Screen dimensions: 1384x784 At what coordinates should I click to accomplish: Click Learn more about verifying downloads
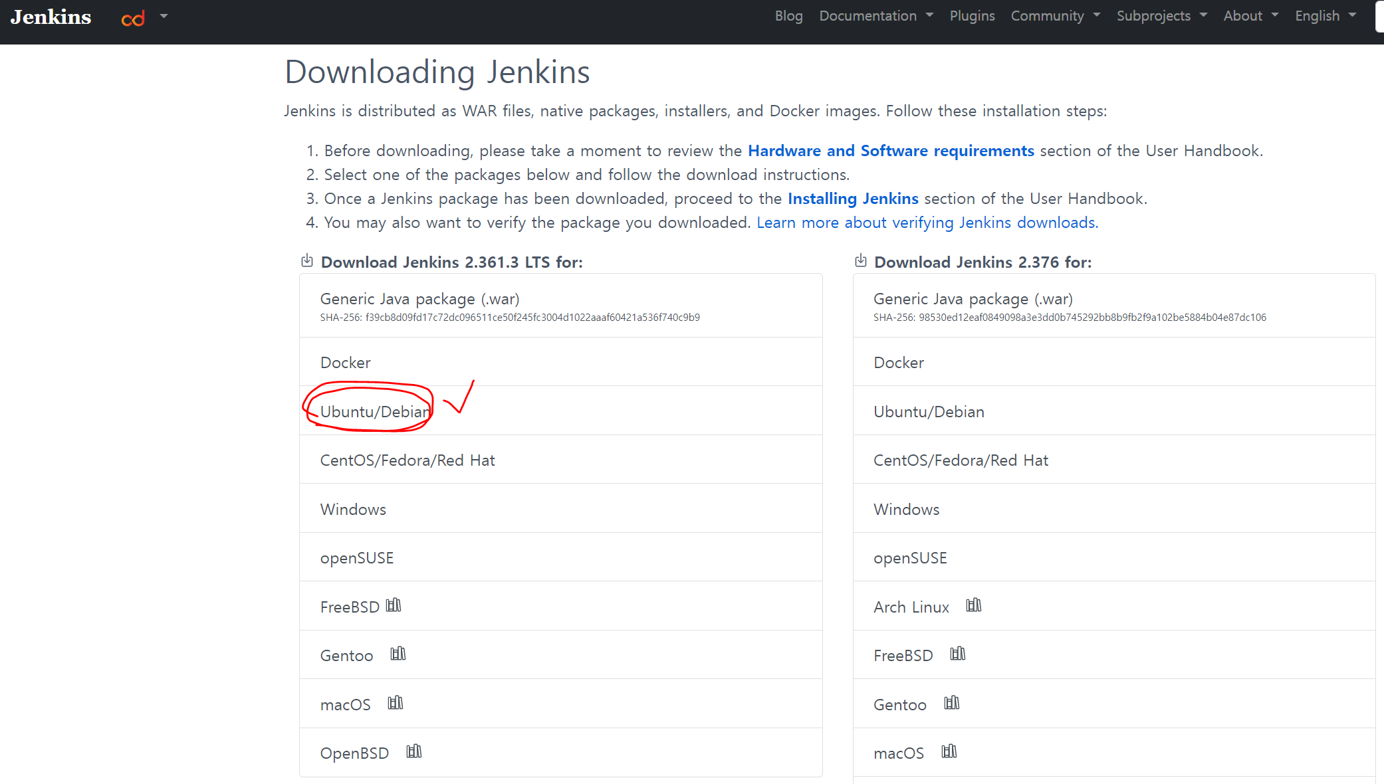(927, 223)
